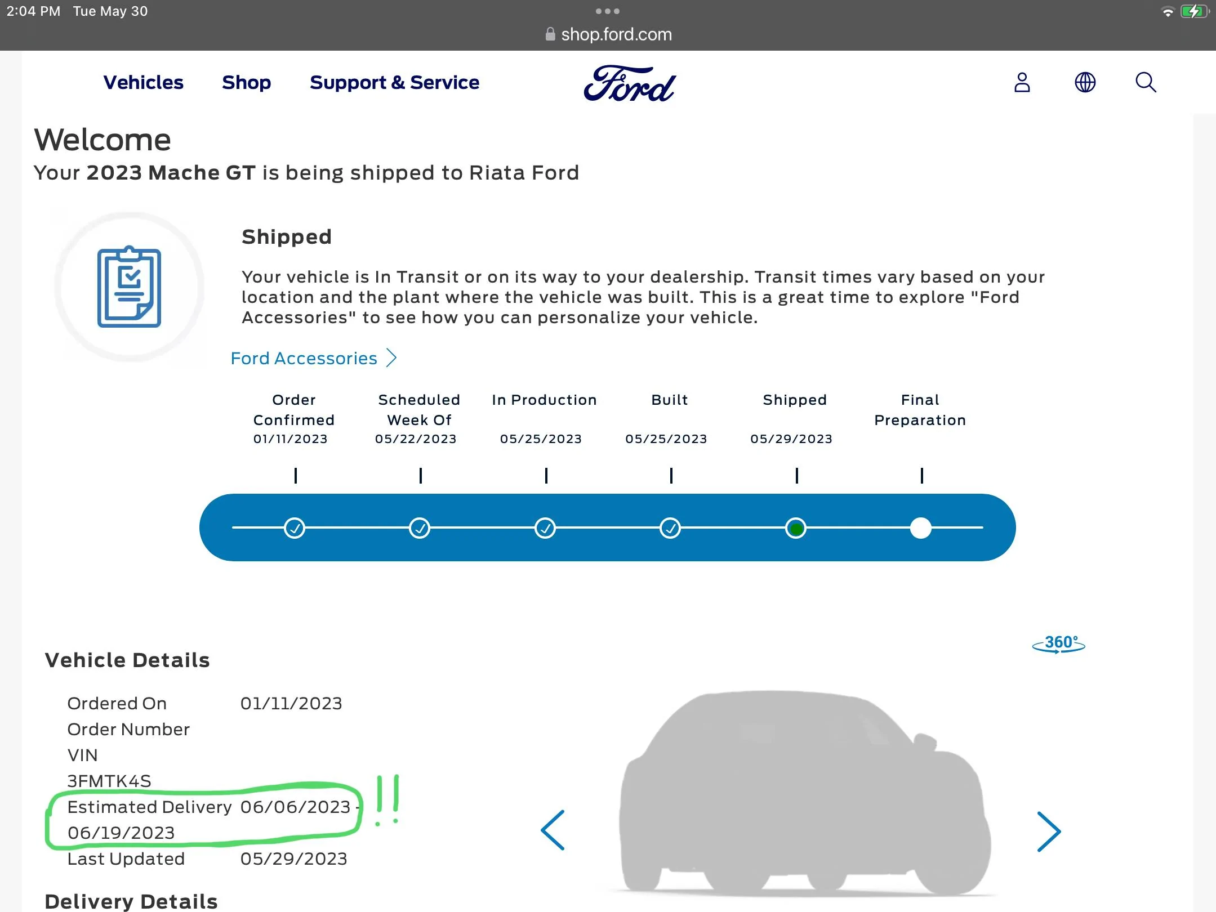Tap the Delivery Details heading
Image resolution: width=1216 pixels, height=912 pixels.
(131, 901)
